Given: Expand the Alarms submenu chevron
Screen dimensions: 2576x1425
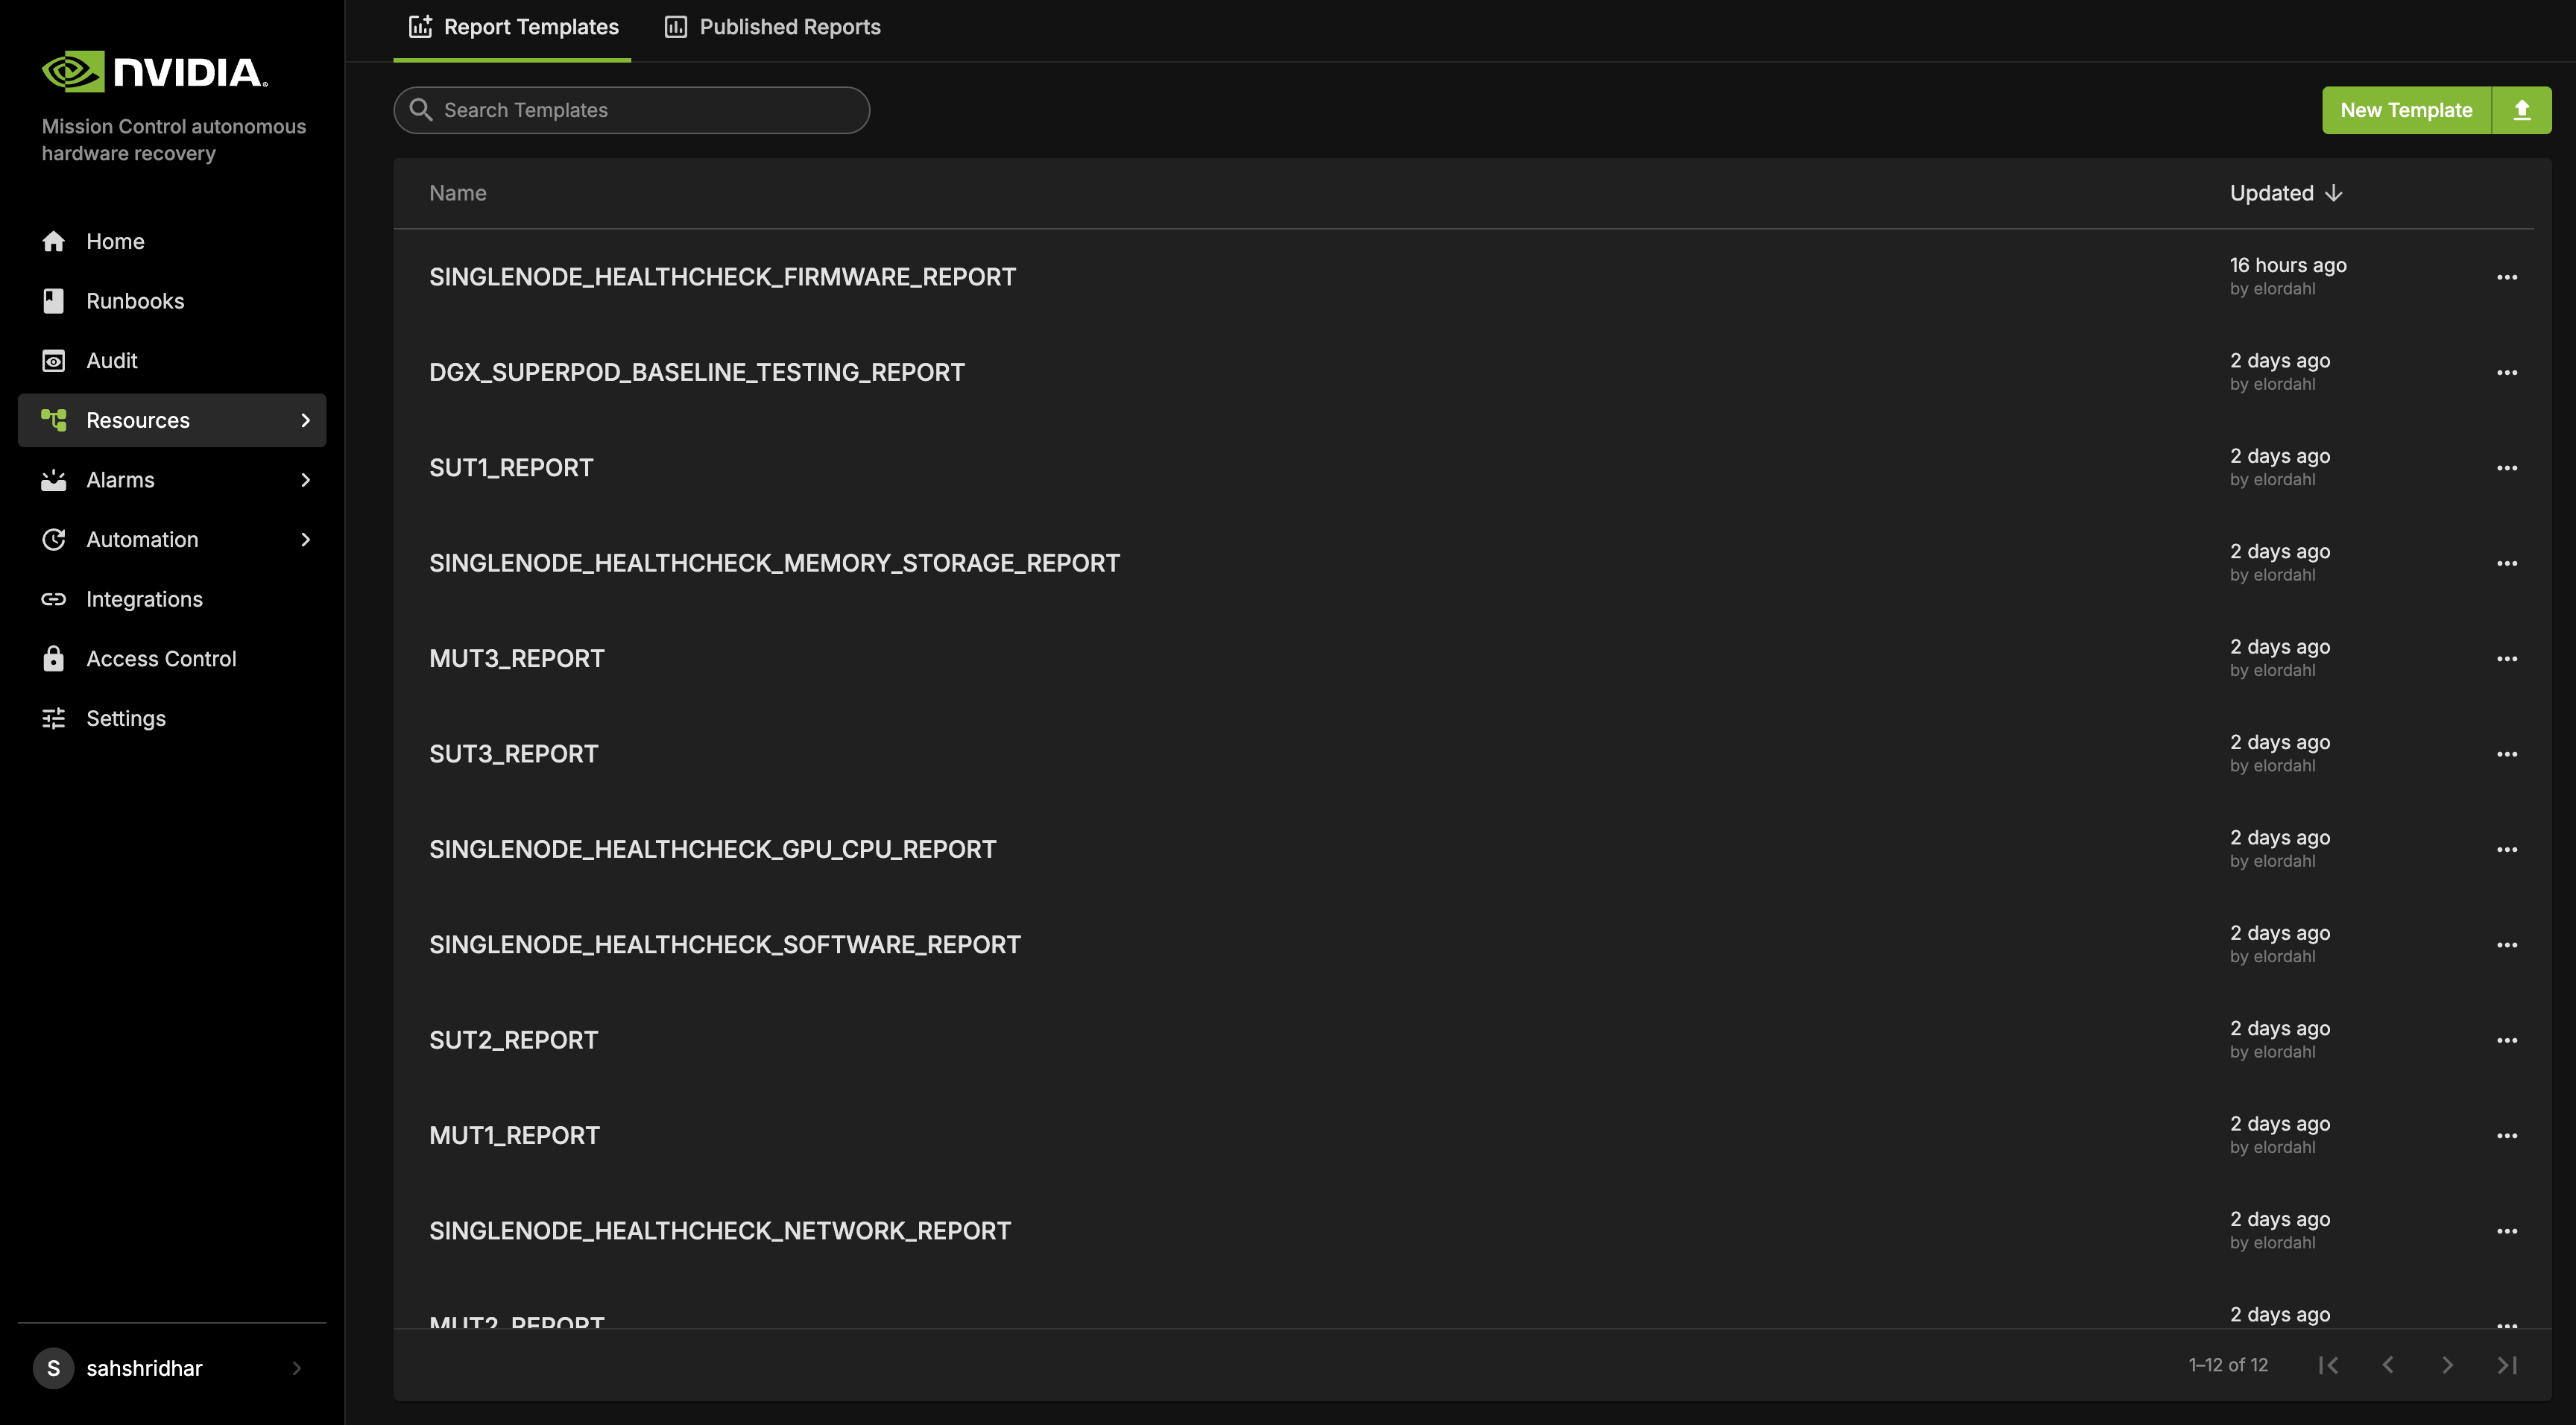Looking at the screenshot, I should click(306, 480).
